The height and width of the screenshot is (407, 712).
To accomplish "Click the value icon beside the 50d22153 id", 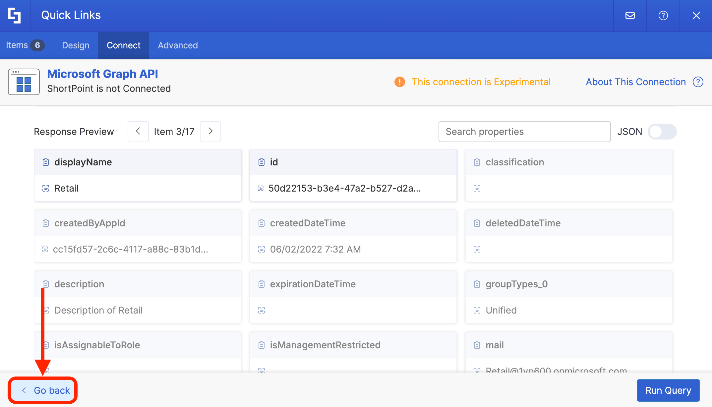I will pos(261,188).
